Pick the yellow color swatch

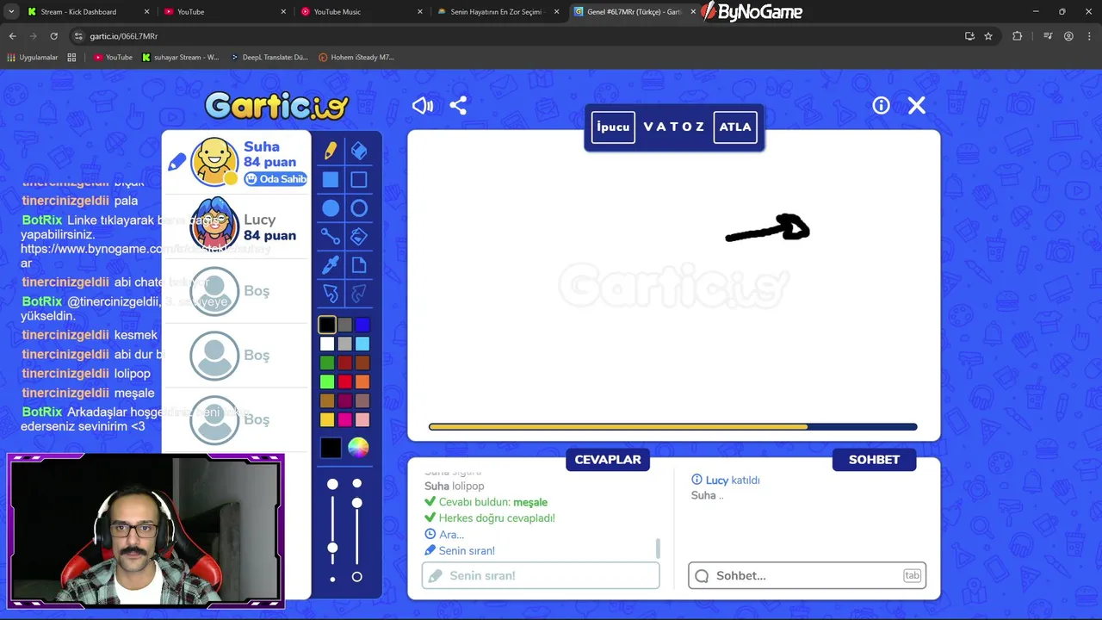tap(327, 419)
